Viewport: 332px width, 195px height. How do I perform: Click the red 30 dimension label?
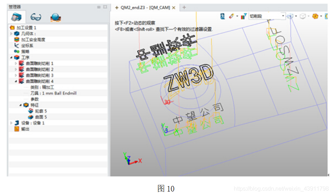coord(167,102)
